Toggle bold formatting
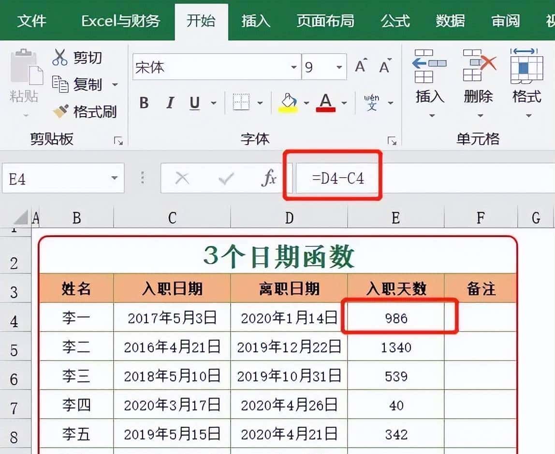The image size is (555, 454). click(144, 103)
